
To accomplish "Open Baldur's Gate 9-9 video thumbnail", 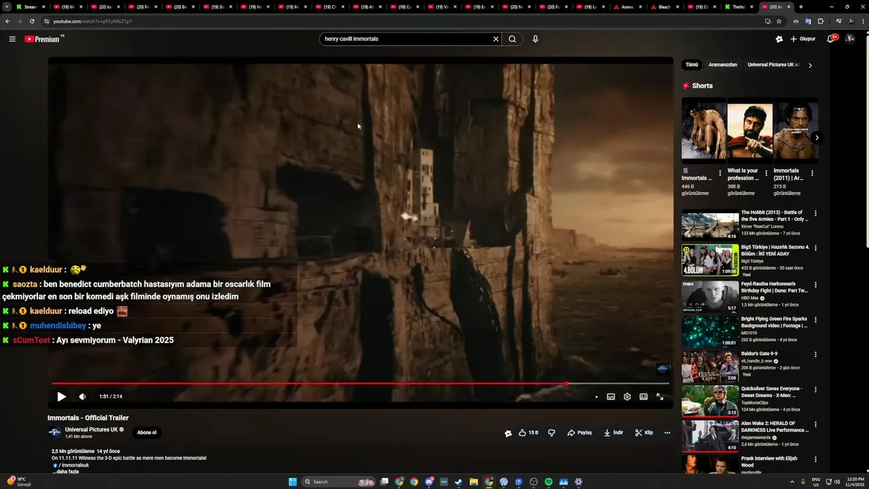I will coord(710,367).
